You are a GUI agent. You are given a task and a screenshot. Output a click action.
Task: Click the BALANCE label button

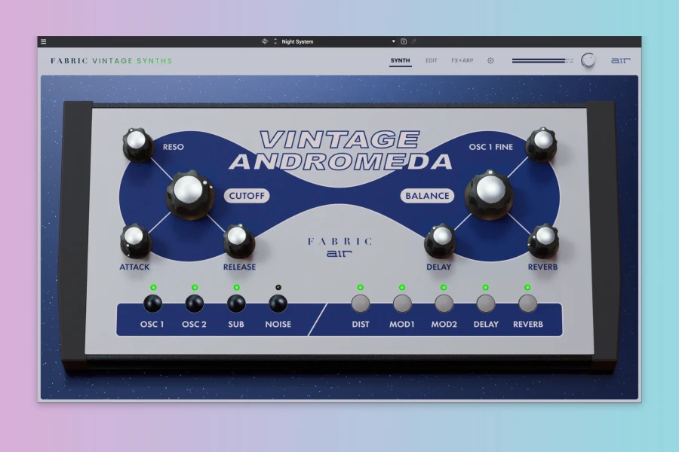point(428,196)
